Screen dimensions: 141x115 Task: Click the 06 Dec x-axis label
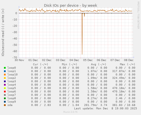pyautogui.click(x=102, y=60)
